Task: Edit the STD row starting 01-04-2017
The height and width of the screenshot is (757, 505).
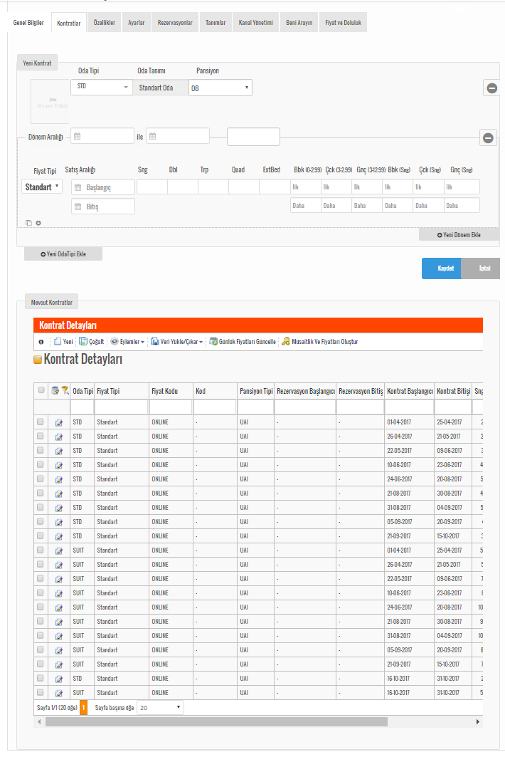Action: point(59,422)
